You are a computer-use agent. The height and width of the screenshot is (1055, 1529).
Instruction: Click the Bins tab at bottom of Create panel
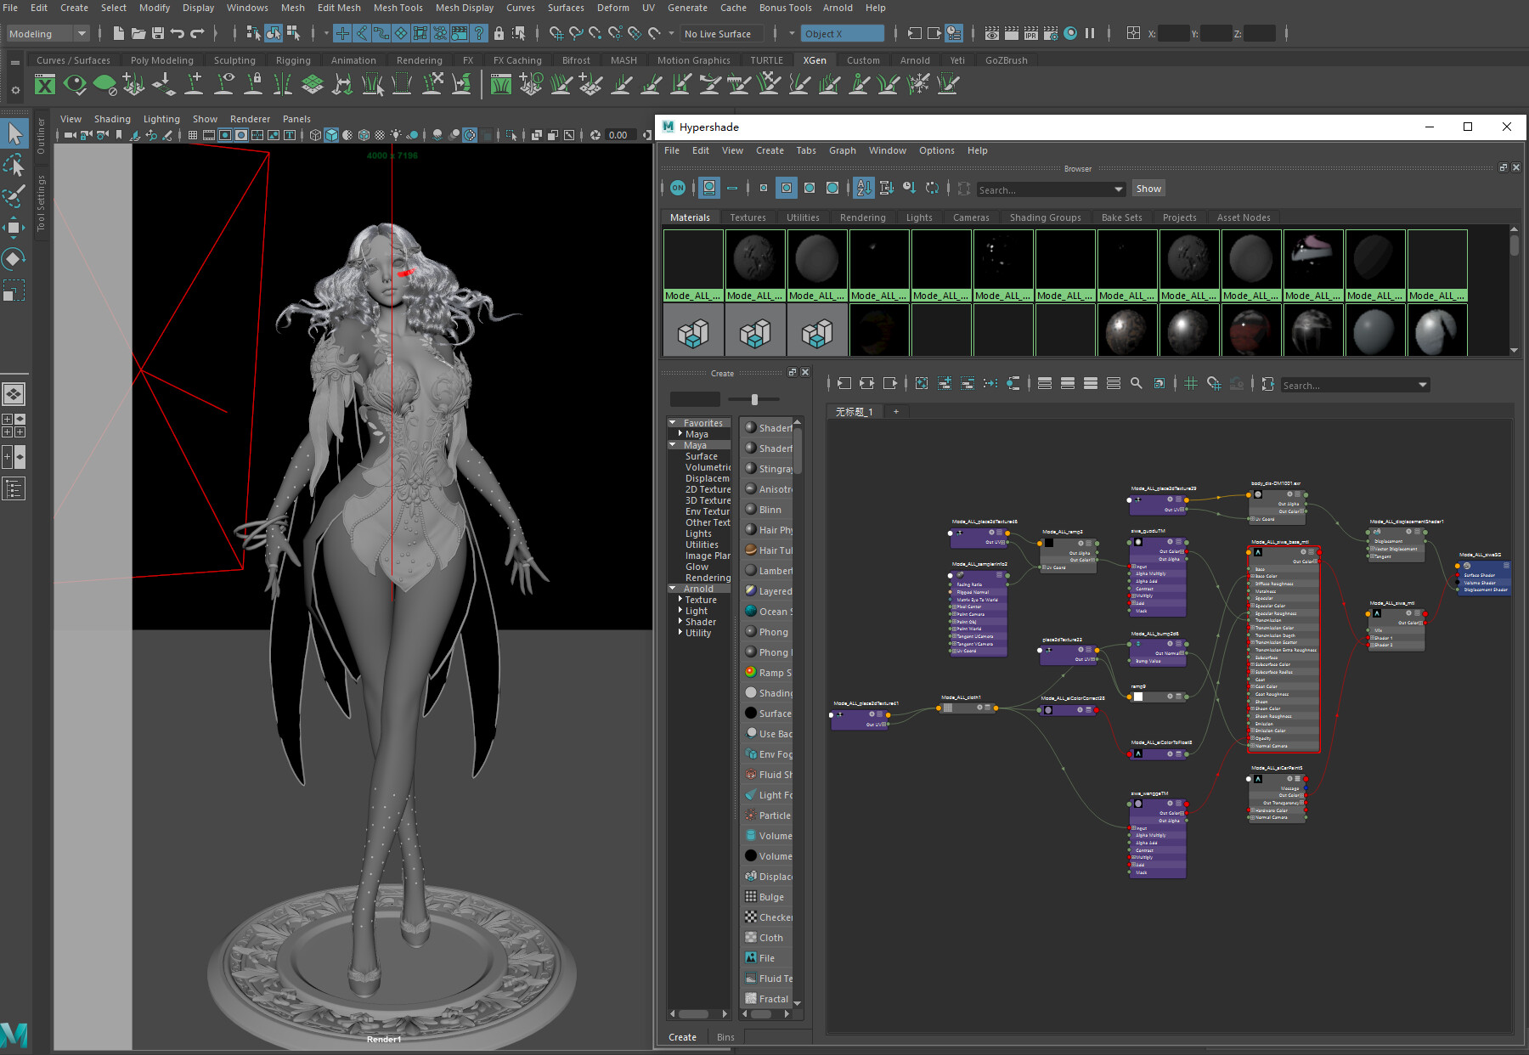pyautogui.click(x=725, y=1036)
